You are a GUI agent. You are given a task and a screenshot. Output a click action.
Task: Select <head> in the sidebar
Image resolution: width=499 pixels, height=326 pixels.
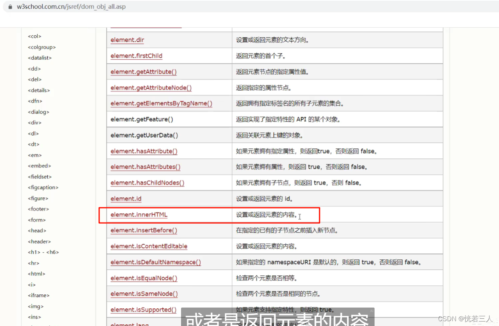pyautogui.click(x=37, y=231)
